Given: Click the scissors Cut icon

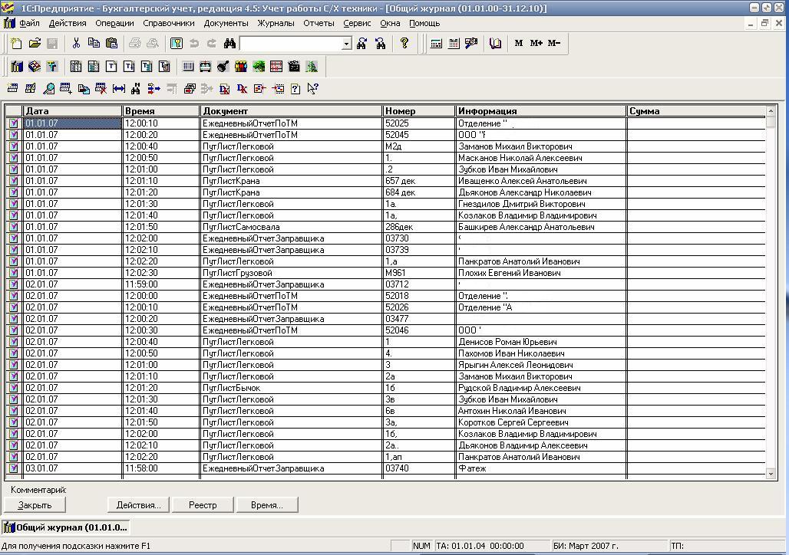Looking at the screenshot, I should pyautogui.click(x=76, y=44).
